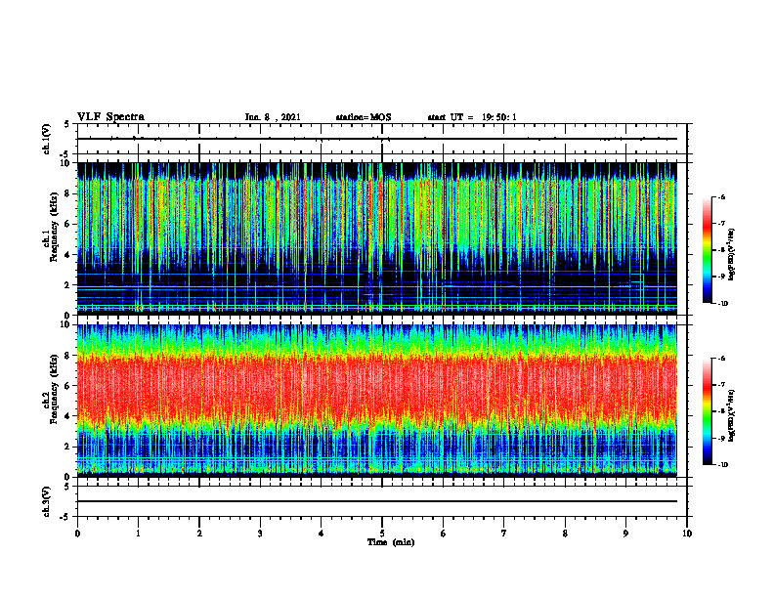The height and width of the screenshot is (598, 774).
Task: Click the ch.2 spectrogram color scale bar
Action: tap(708, 411)
